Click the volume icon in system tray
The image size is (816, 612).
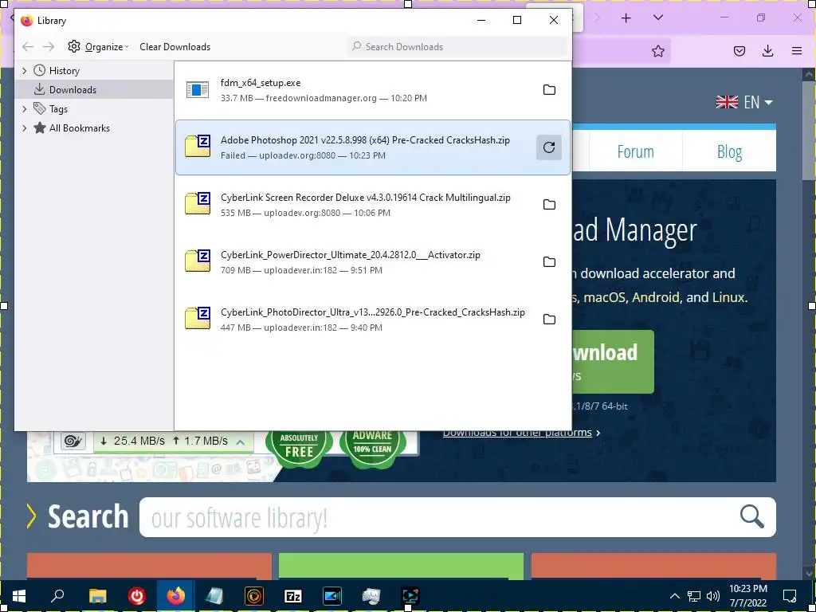click(x=713, y=596)
